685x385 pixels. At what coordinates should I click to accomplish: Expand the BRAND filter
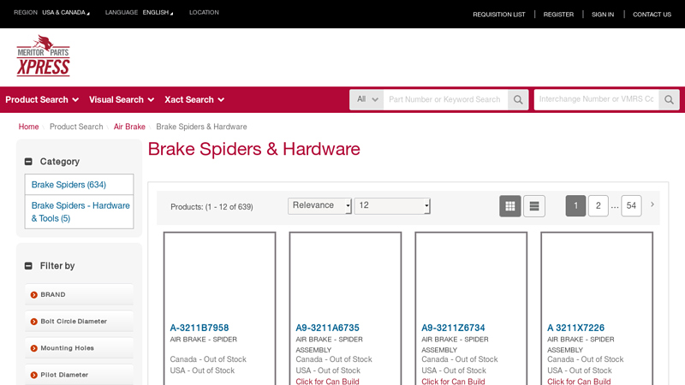click(x=79, y=294)
